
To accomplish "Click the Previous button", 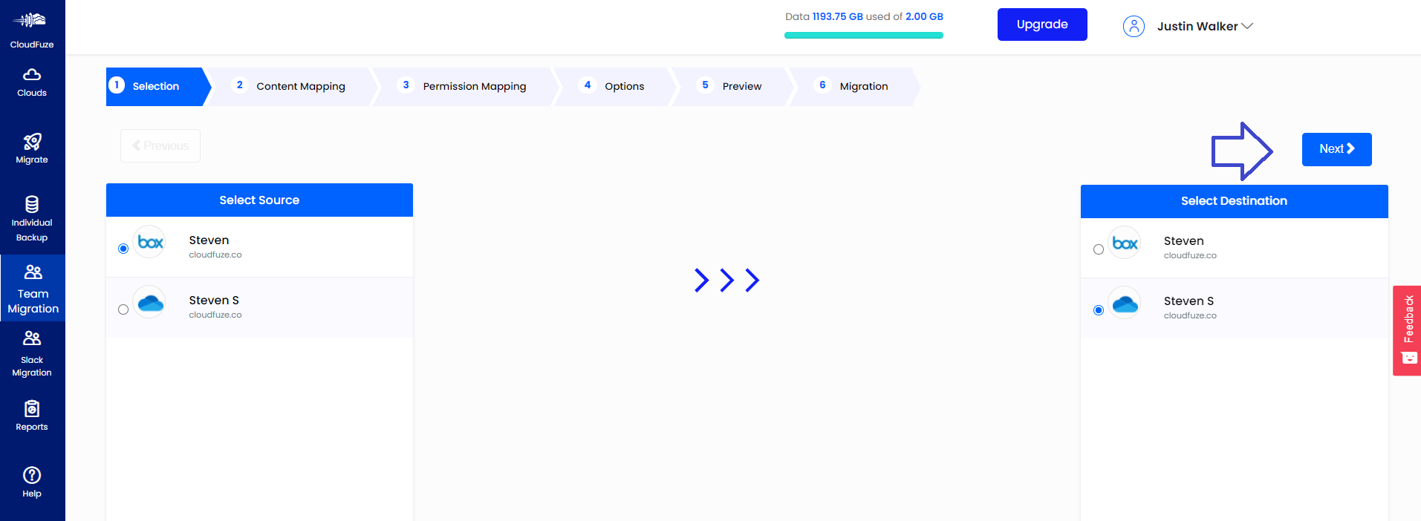I will (160, 145).
